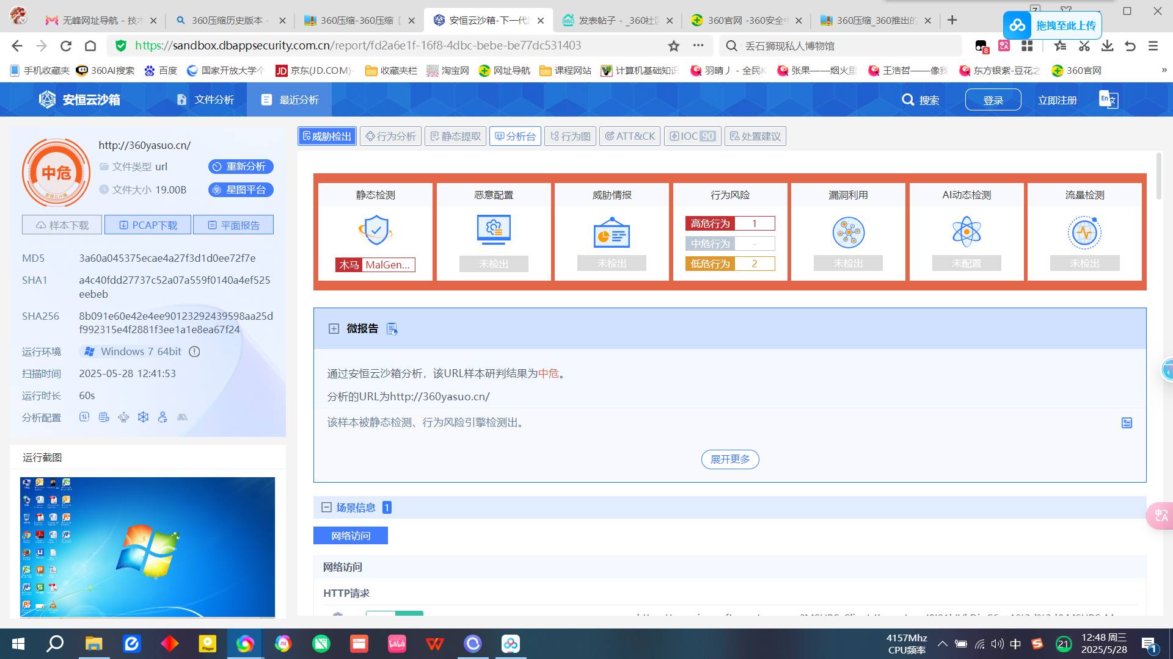This screenshot has height=659, width=1173.
Task: Open address bar more options ellipsis
Action: [x=698, y=45]
